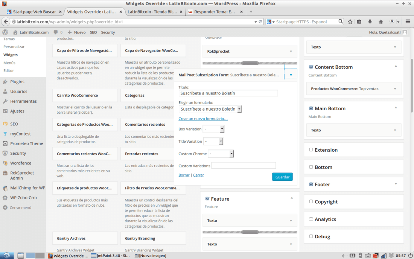
Task: Close the Startpage Web Buscar tab
Action: tap(60, 12)
